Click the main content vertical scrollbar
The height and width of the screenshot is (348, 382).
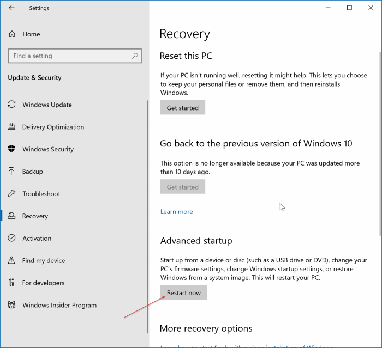tap(380, 143)
